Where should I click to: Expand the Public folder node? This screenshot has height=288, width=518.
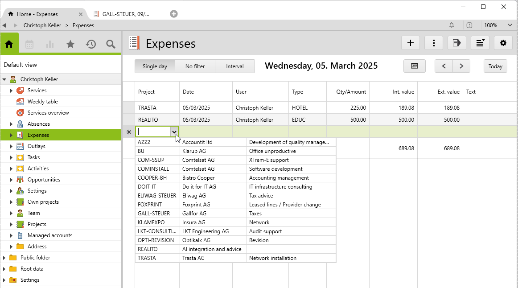click(4, 258)
